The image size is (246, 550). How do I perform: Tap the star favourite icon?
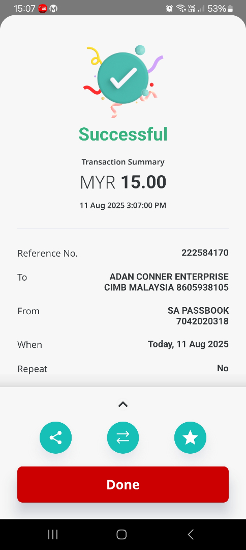pyautogui.click(x=191, y=437)
